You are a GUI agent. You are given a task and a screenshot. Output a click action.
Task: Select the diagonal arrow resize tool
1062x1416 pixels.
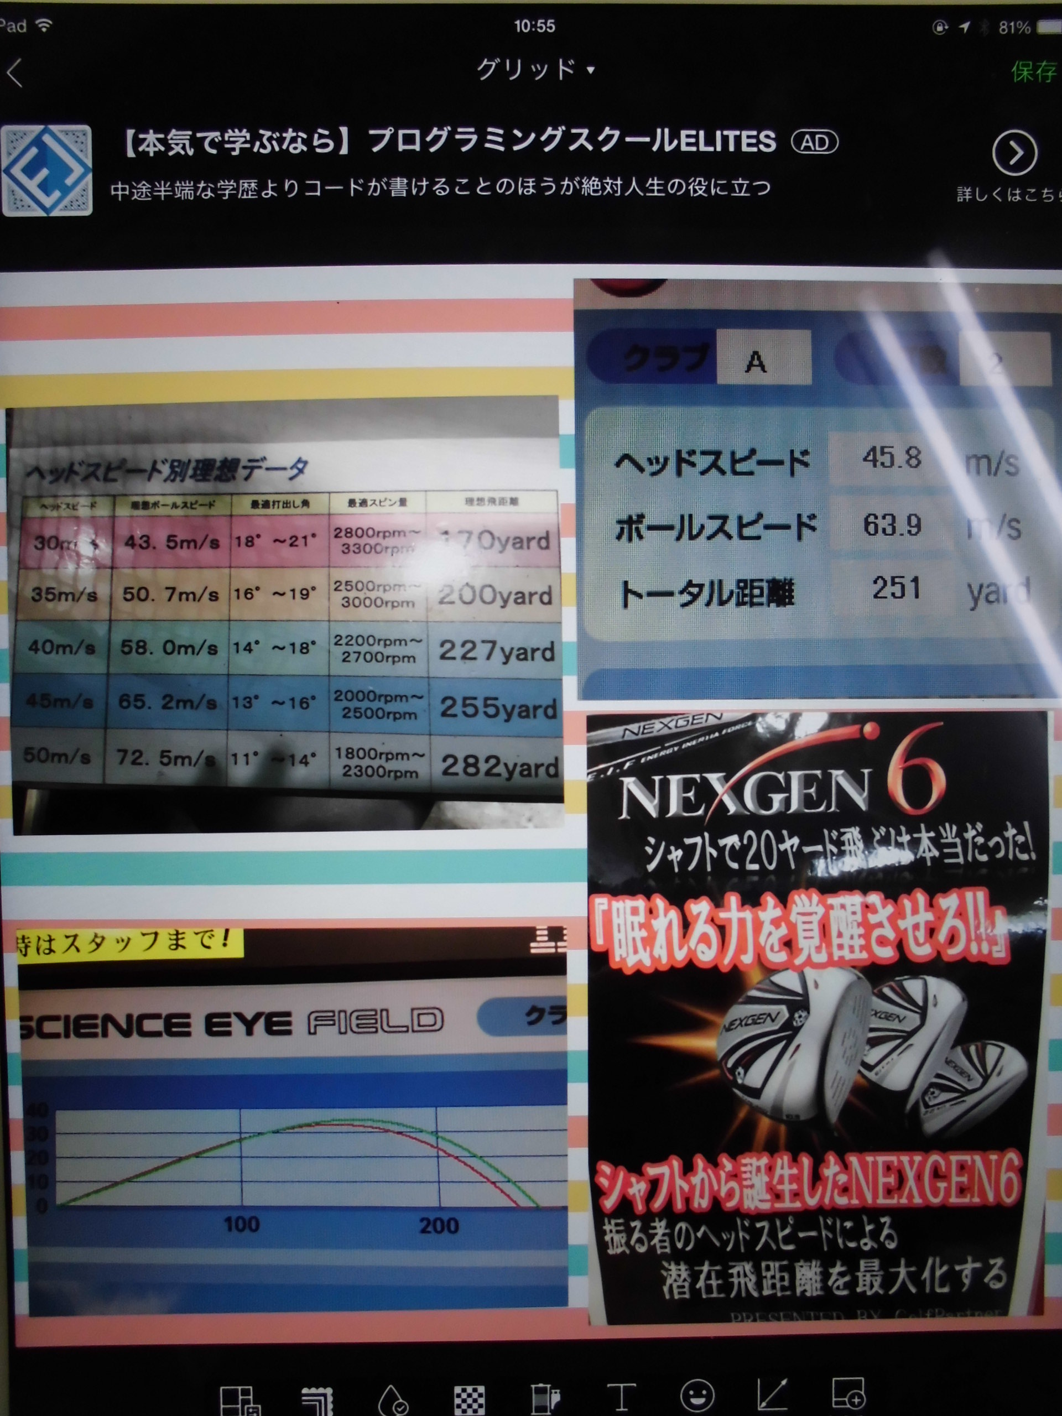(772, 1393)
